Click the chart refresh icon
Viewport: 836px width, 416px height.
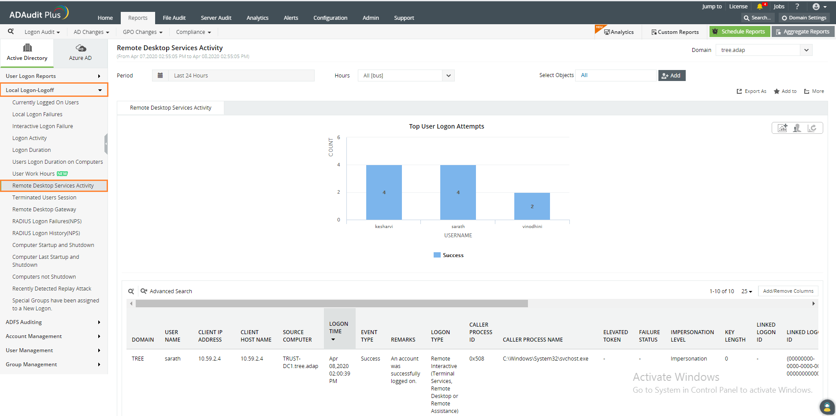pos(812,128)
